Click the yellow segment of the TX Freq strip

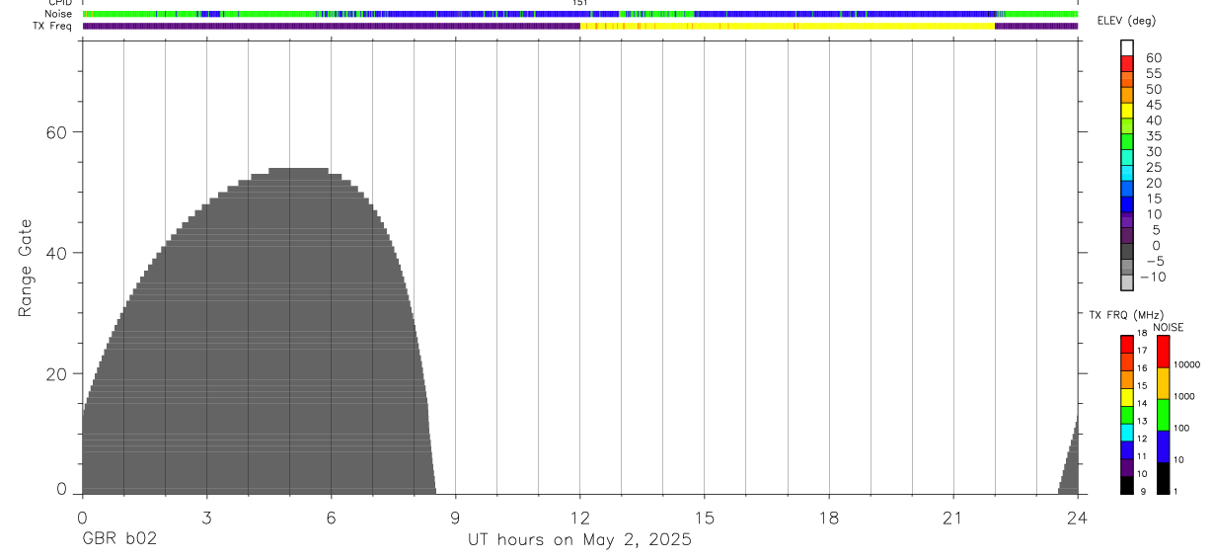click(x=788, y=26)
